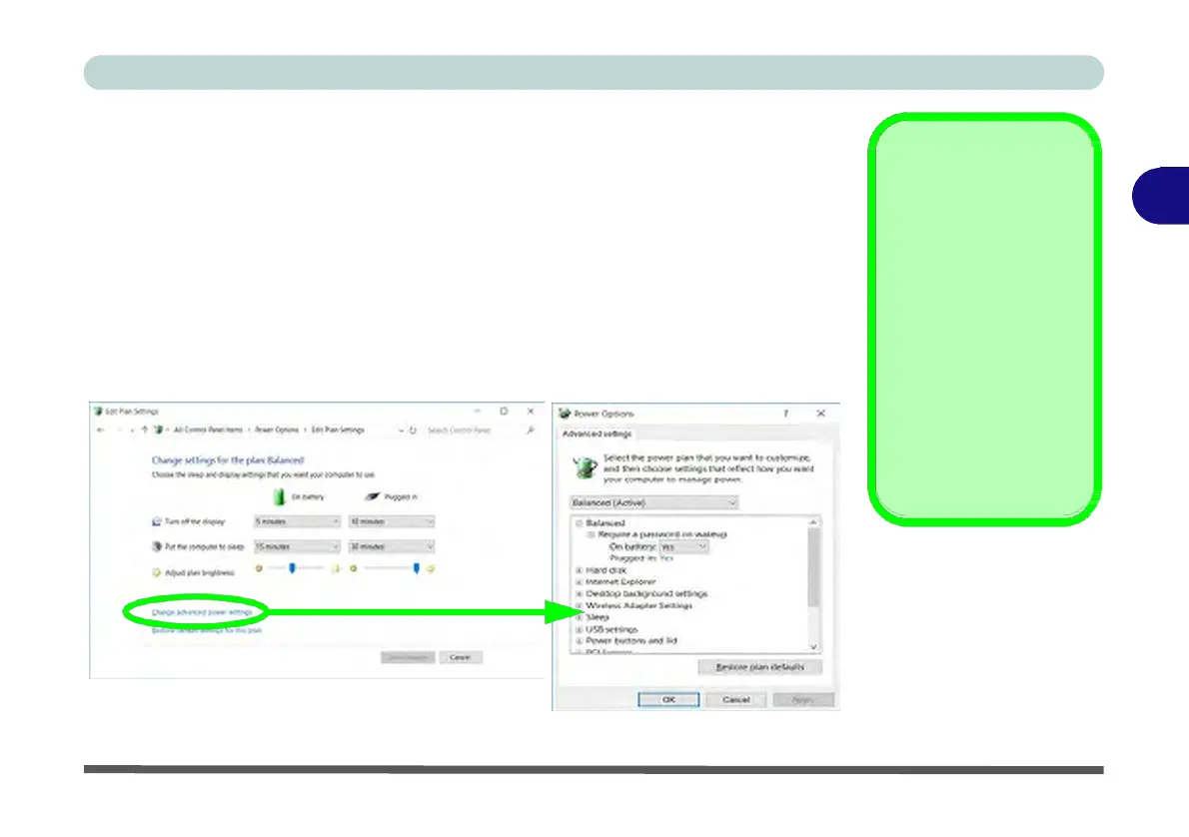This screenshot has height=837, width=1189.
Task: Expand Desktop background settings node
Action: click(x=579, y=593)
